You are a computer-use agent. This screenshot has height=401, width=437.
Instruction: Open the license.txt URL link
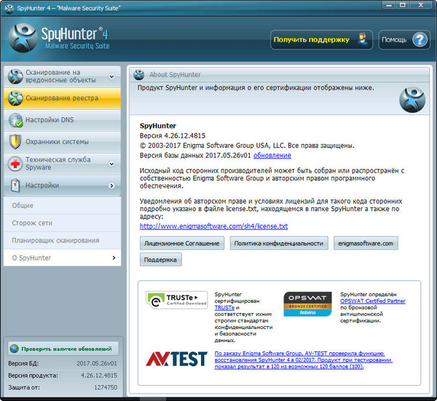tap(213, 226)
